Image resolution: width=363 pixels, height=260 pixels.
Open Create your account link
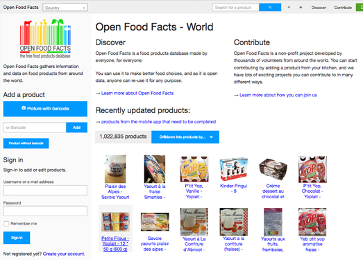[x=64, y=254]
